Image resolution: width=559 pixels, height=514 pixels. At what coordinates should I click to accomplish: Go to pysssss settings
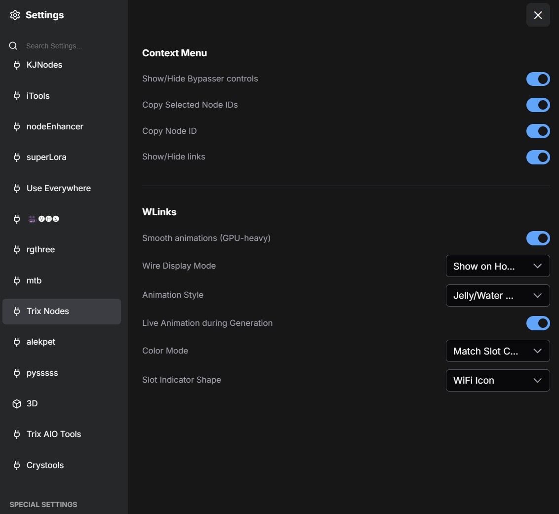[62, 373]
